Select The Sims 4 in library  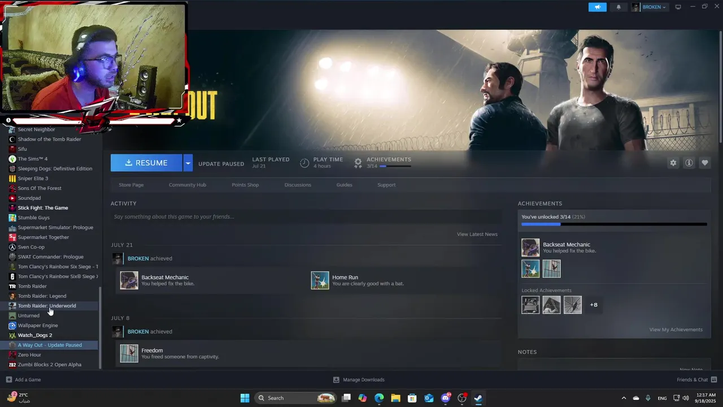(x=33, y=159)
